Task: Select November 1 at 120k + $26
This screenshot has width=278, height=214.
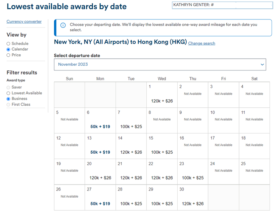Action: (162, 95)
